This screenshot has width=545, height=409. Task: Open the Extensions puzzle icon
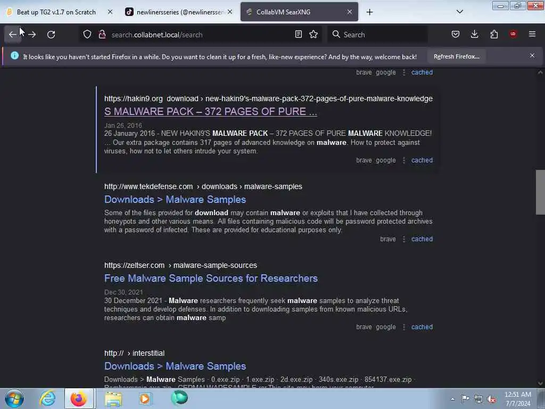[x=494, y=35]
